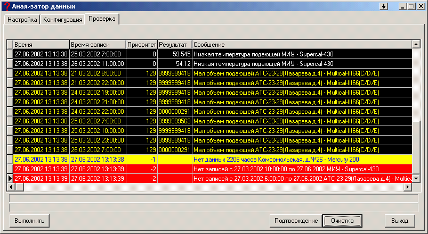Click the Выход button
Image resolution: width=428 pixels, height=234 pixels.
400,221
